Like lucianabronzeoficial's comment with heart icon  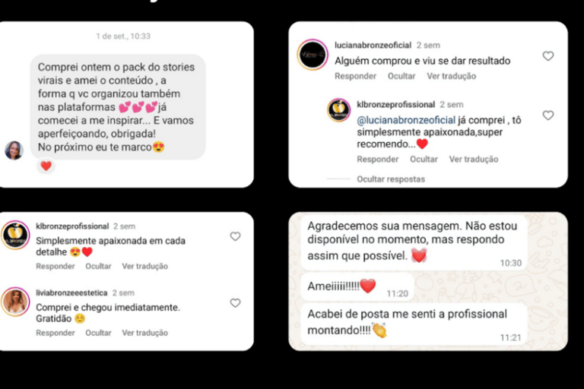[x=547, y=56]
